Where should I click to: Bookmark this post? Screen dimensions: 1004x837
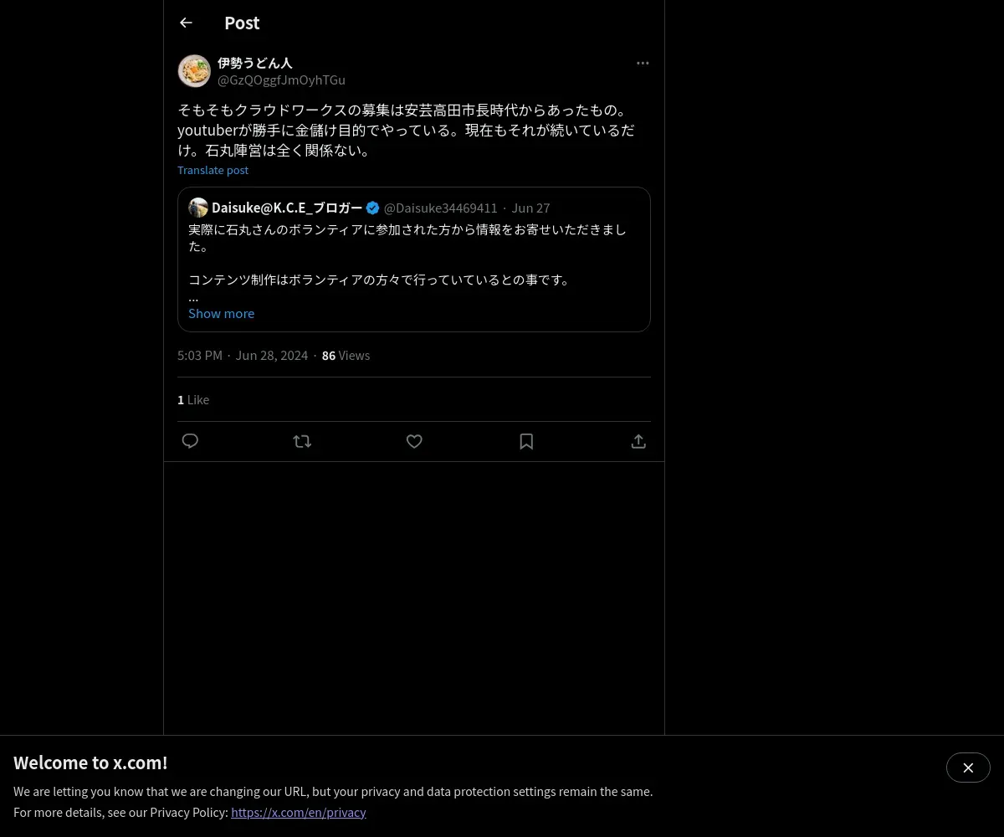(x=526, y=441)
